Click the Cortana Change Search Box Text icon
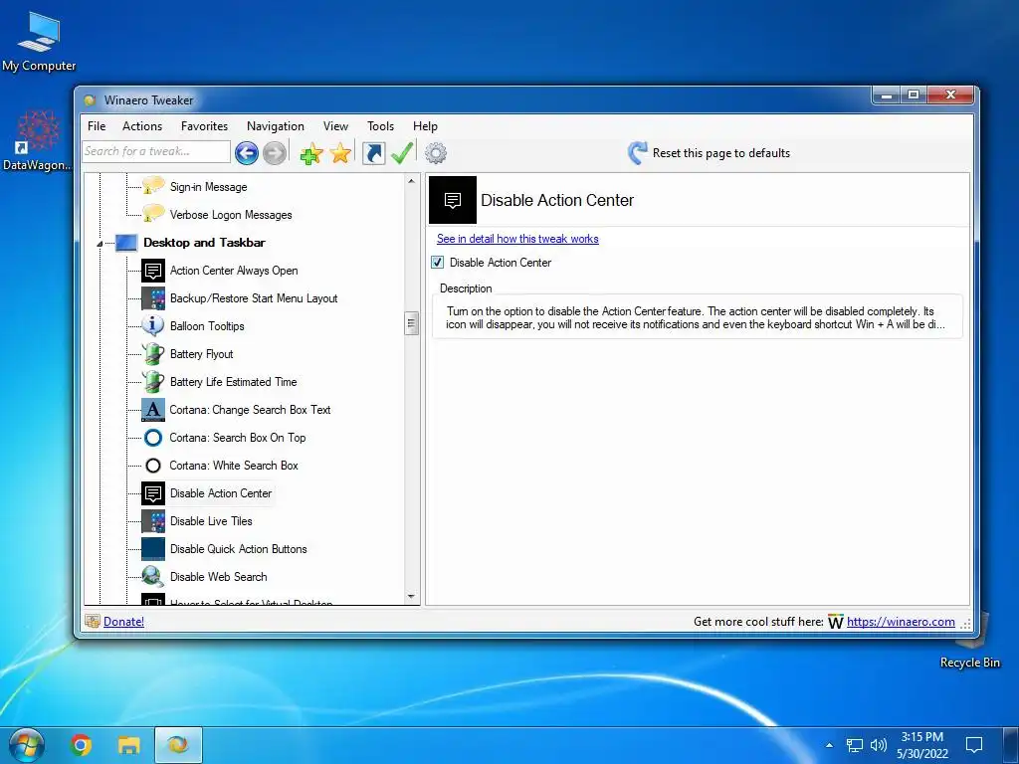The image size is (1019, 764). [x=153, y=409]
